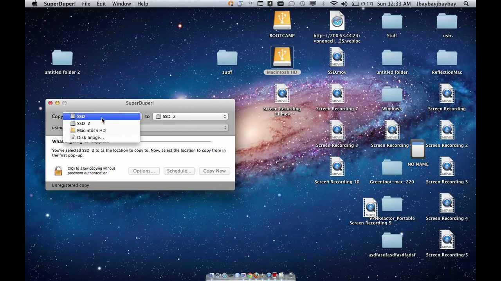Select Screen Recording 4 movie icon

coord(447,203)
